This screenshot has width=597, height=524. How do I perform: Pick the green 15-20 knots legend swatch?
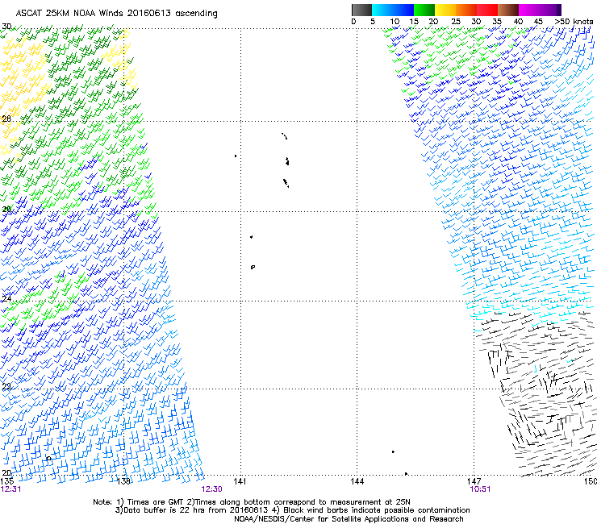(424, 10)
